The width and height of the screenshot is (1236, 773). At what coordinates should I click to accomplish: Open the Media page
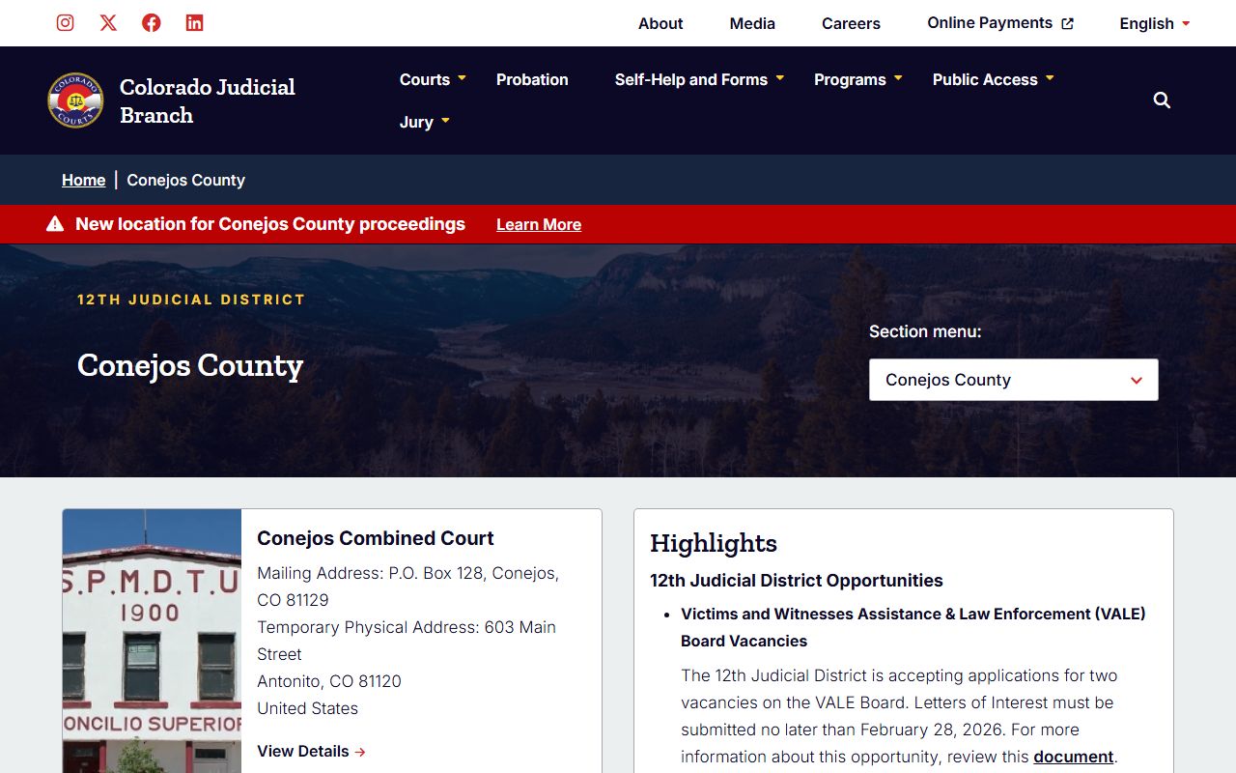pos(752,23)
